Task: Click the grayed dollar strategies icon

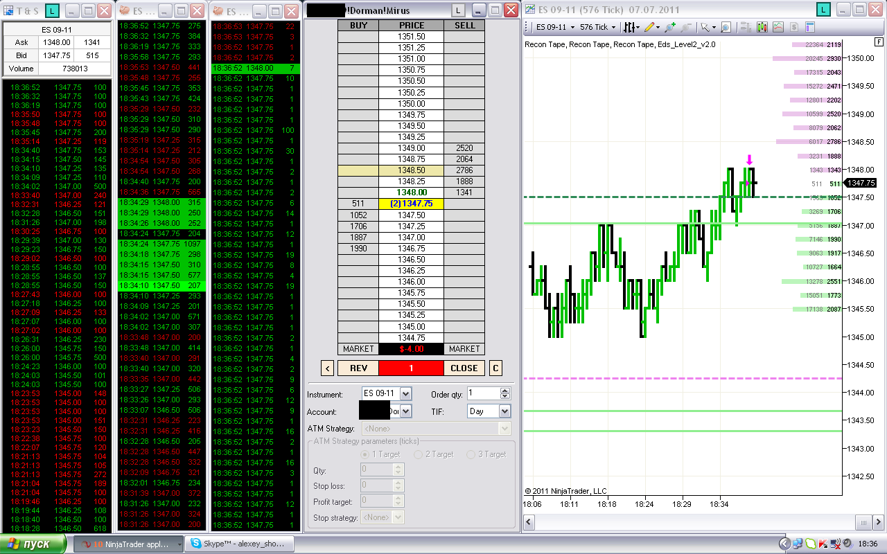Action: [x=794, y=27]
